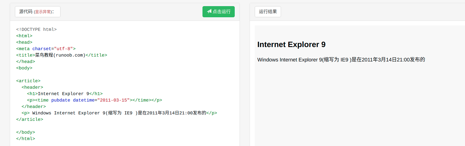Click the green 点击运行 run button
The height and width of the screenshot is (146, 465).
(x=218, y=12)
